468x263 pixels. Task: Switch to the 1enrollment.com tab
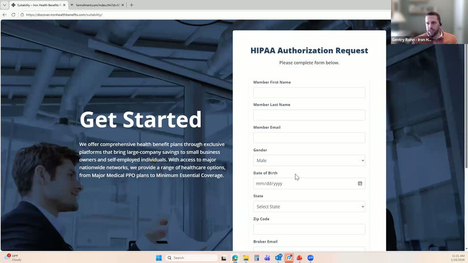(x=97, y=5)
